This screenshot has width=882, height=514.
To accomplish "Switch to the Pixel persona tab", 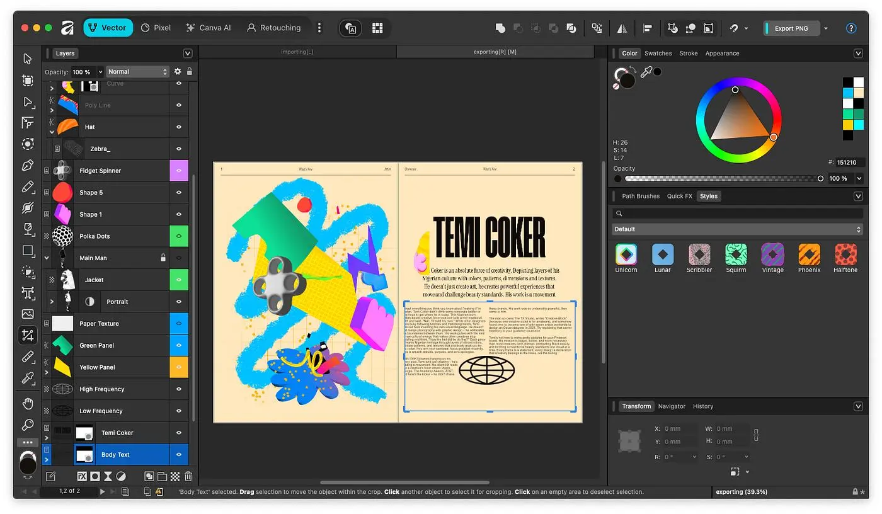I will point(156,28).
